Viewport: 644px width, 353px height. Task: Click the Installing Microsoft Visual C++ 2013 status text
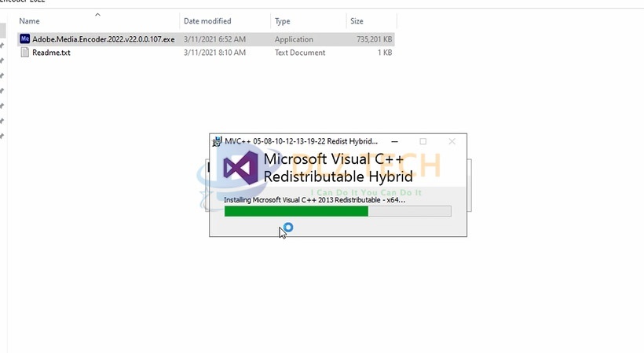[315, 200]
